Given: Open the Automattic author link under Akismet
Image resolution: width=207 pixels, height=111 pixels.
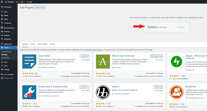Looking at the screenshot, I should pos(117,68).
